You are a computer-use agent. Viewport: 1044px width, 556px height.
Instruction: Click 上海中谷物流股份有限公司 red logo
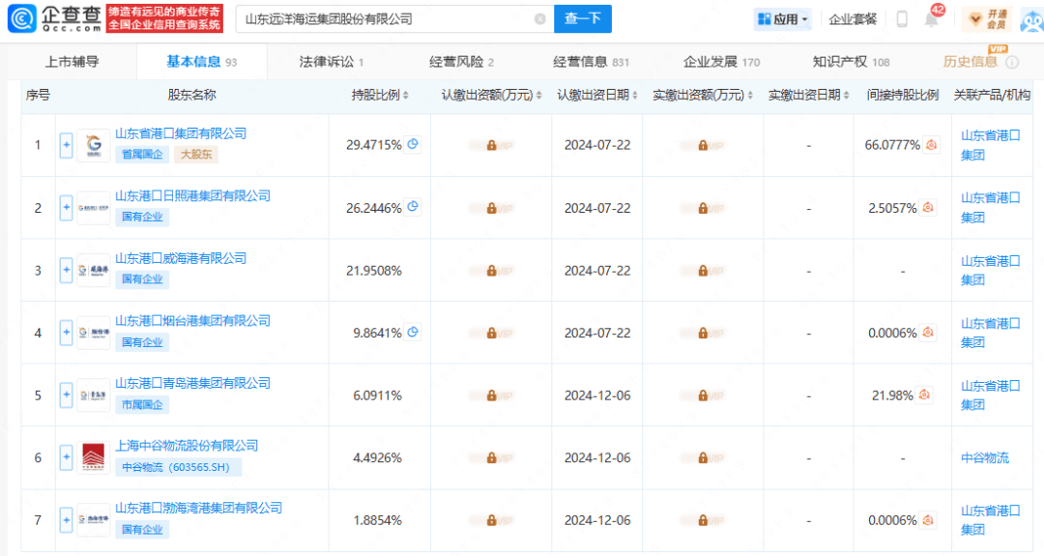coord(93,457)
